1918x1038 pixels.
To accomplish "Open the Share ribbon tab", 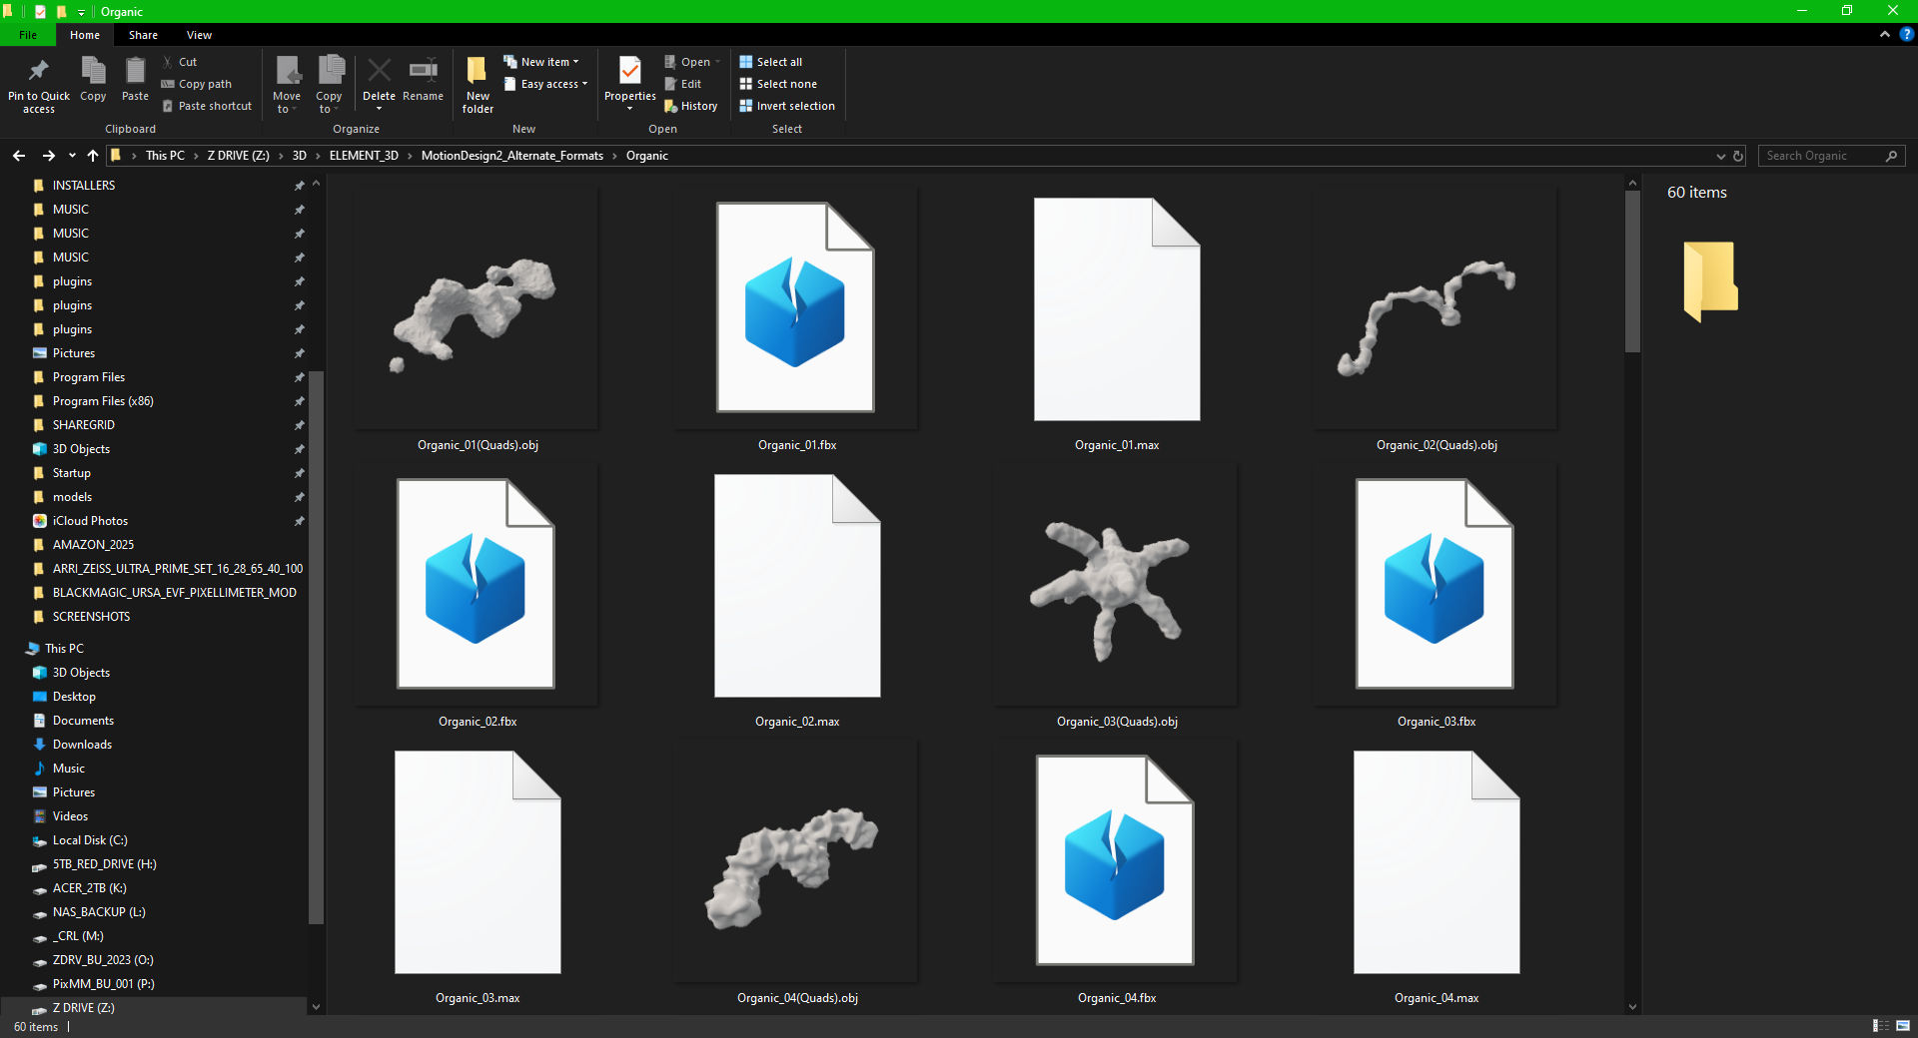I will (x=143, y=35).
